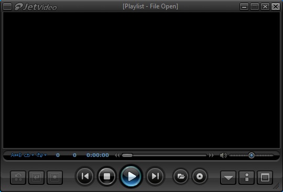Screen dimensions: 283x192
Task: Open the down-arrow menu button
Action: 228,177
